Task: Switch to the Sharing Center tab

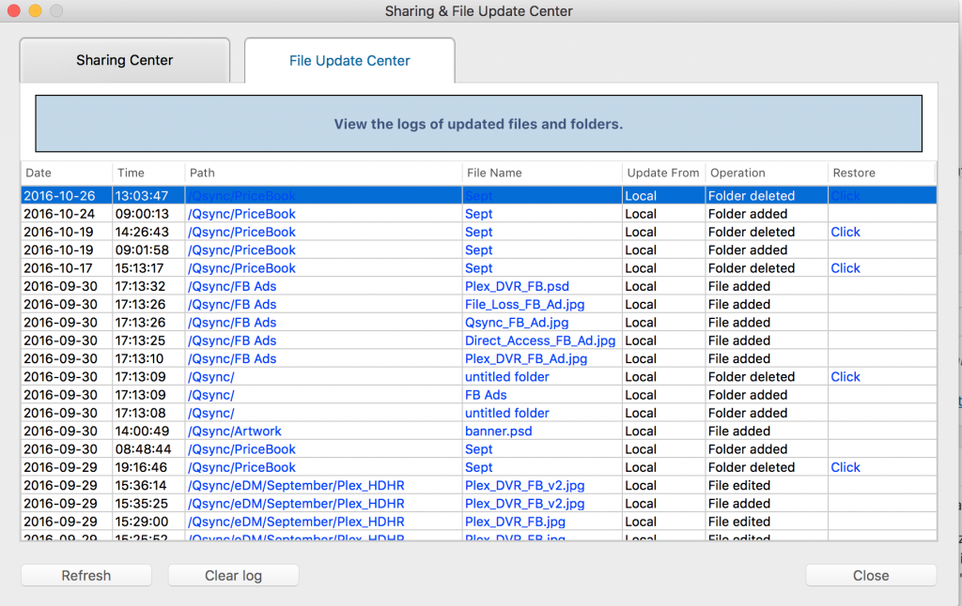Action: tap(125, 61)
